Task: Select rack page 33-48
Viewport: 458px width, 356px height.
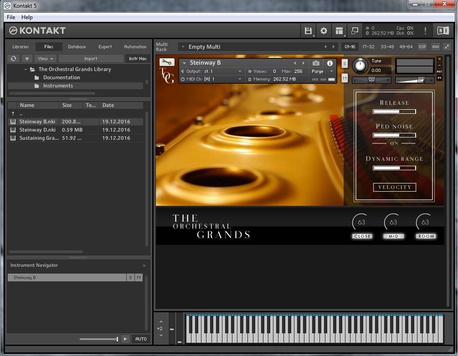Action: (x=387, y=47)
